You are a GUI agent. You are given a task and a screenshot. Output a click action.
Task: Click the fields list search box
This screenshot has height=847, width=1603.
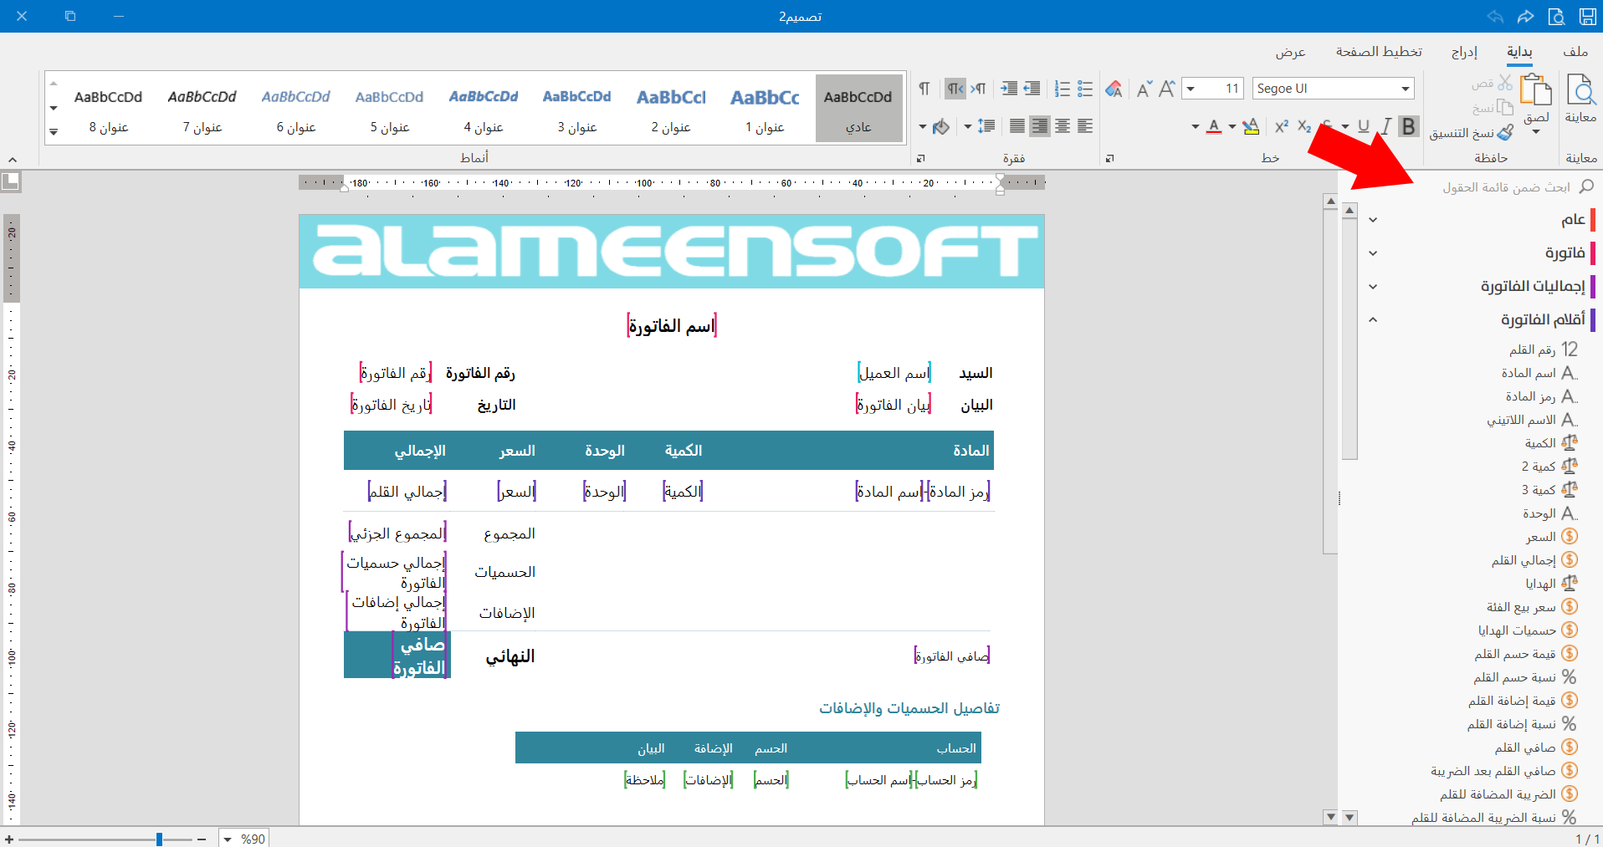point(1506,187)
